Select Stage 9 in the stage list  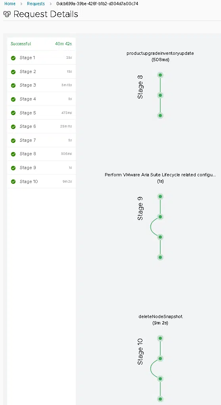point(42,168)
